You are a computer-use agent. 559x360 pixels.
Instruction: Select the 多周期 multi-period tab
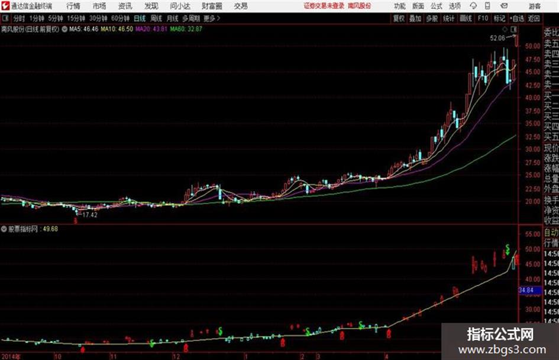click(x=191, y=18)
